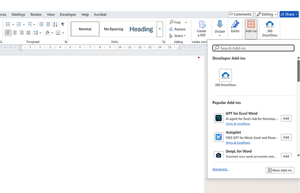Apply the Heading style
The height and width of the screenshot is (193, 300).
[x=142, y=29]
